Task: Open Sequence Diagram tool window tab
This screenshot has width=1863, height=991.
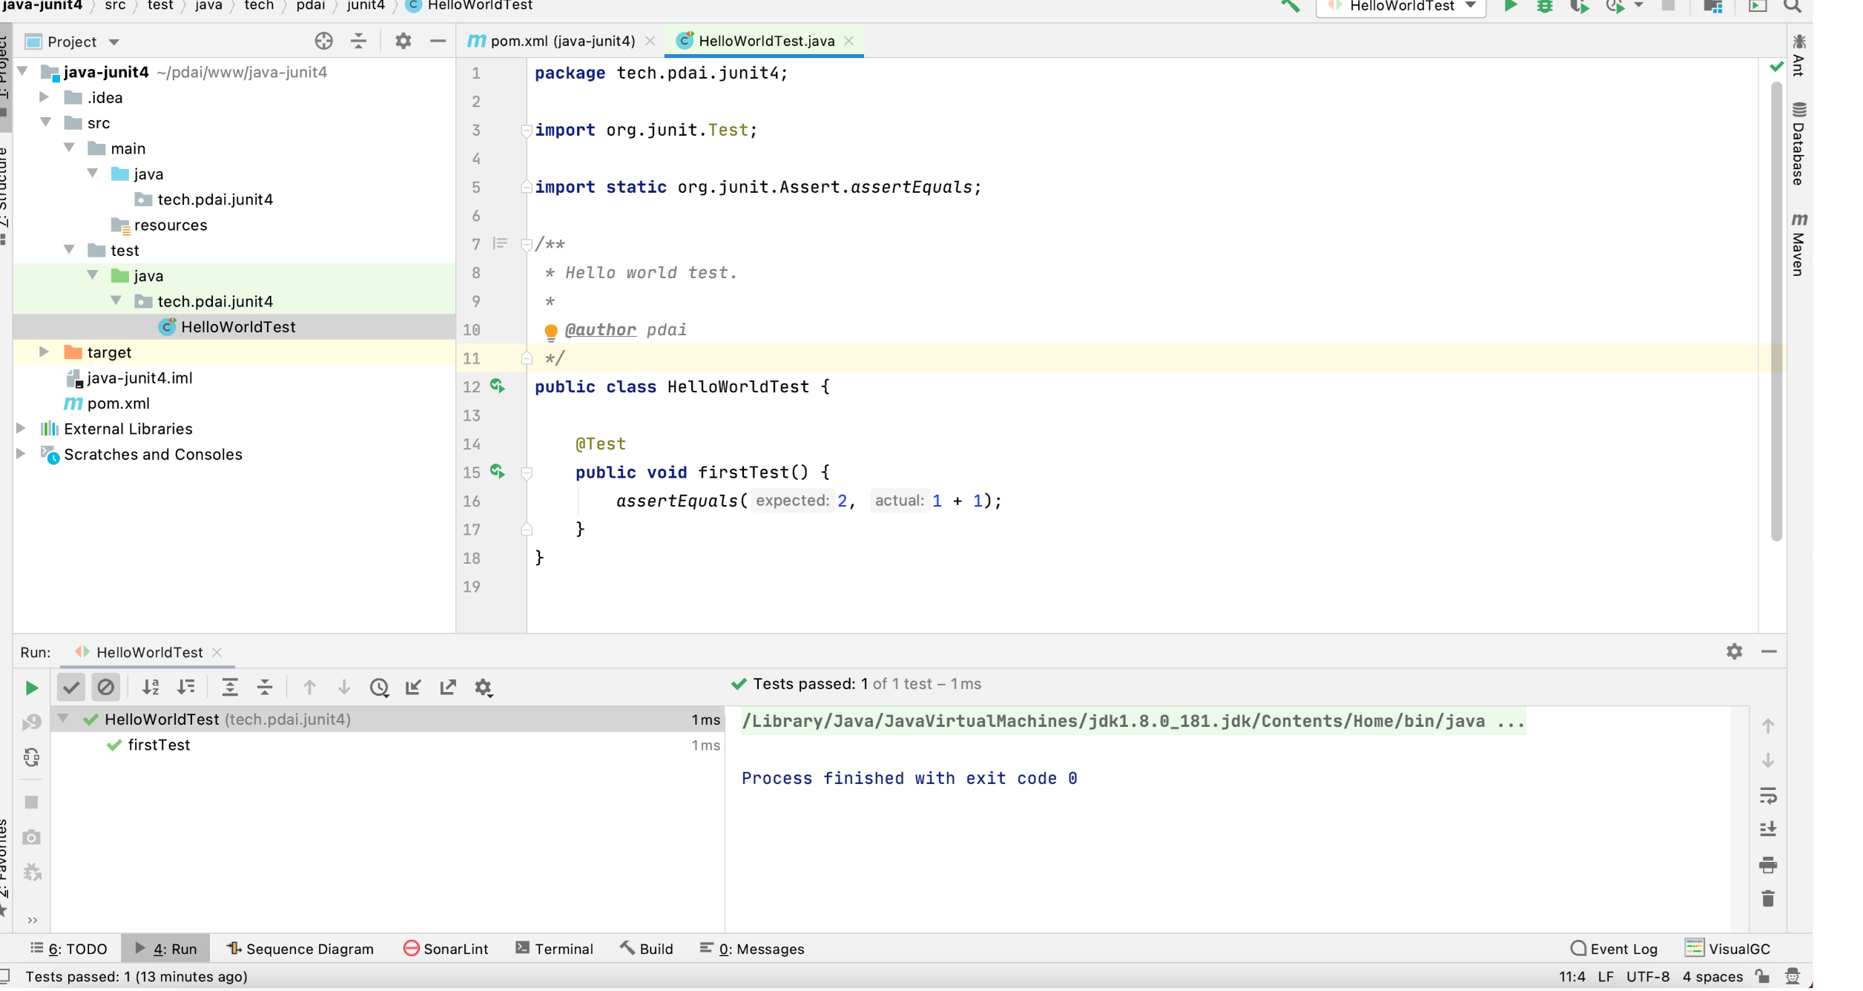Action: [x=300, y=949]
